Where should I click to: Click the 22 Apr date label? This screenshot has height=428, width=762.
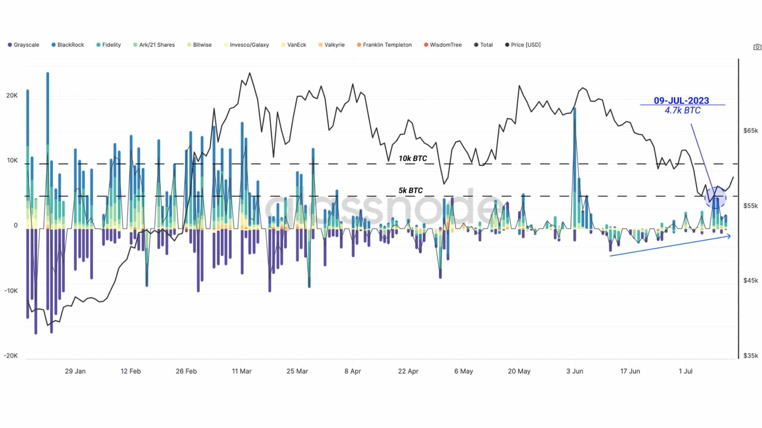pos(408,371)
